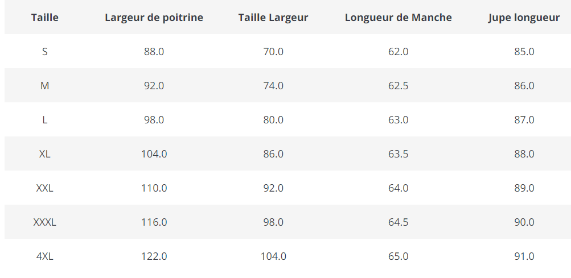Select the XXL size row label
Image resolution: width=571 pixels, height=278 pixels.
point(45,188)
